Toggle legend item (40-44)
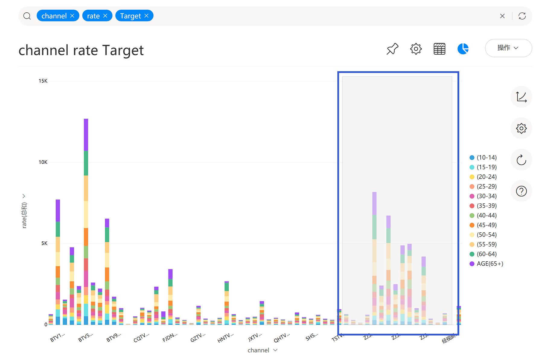The width and height of the screenshot is (548, 363). coord(483,215)
